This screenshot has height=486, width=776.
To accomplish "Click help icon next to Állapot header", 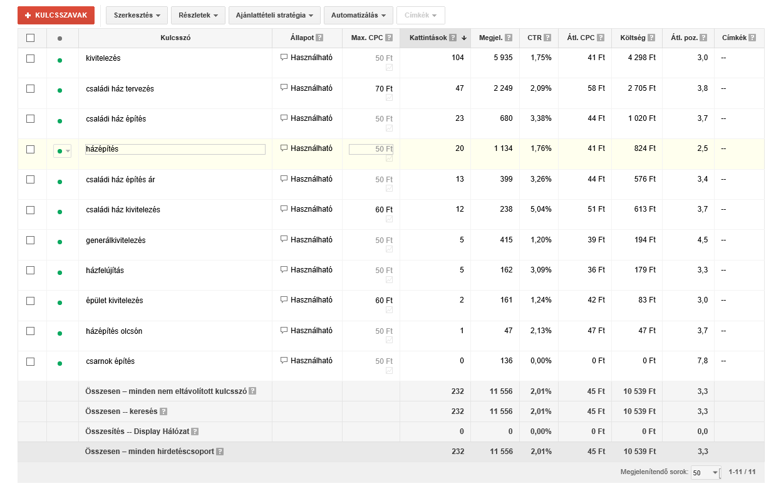I will pos(319,38).
